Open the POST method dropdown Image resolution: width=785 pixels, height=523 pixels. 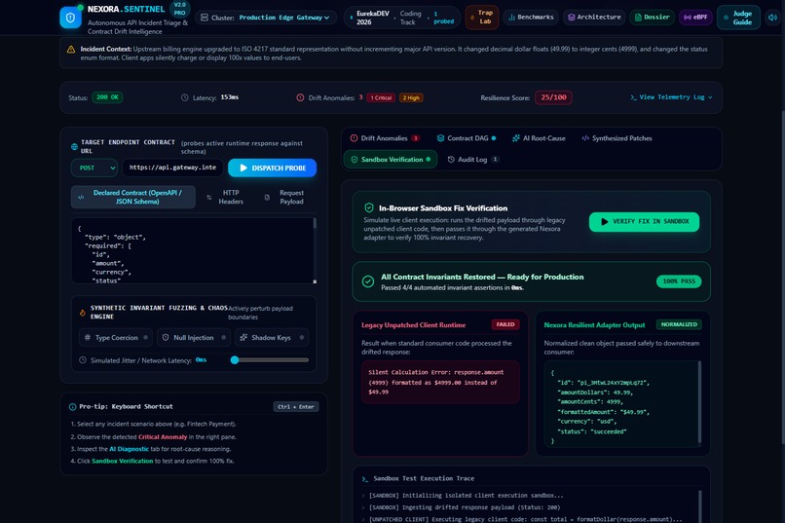pyautogui.click(x=94, y=168)
